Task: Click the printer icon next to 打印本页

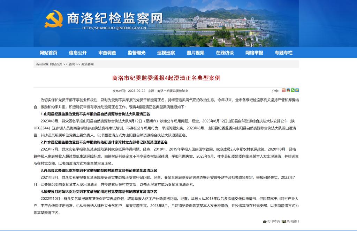Action: coord(265,222)
